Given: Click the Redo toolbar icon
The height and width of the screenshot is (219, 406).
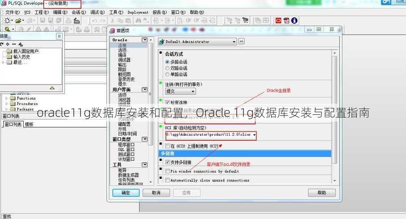Looking at the screenshot, I should tap(103, 21).
